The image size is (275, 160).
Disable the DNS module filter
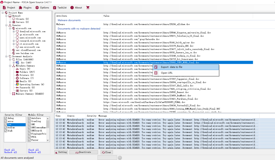pyautogui.click(x=30, y=125)
